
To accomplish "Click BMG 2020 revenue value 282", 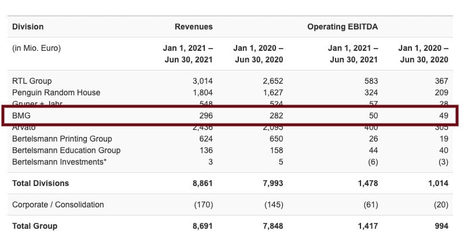I will tap(275, 116).
